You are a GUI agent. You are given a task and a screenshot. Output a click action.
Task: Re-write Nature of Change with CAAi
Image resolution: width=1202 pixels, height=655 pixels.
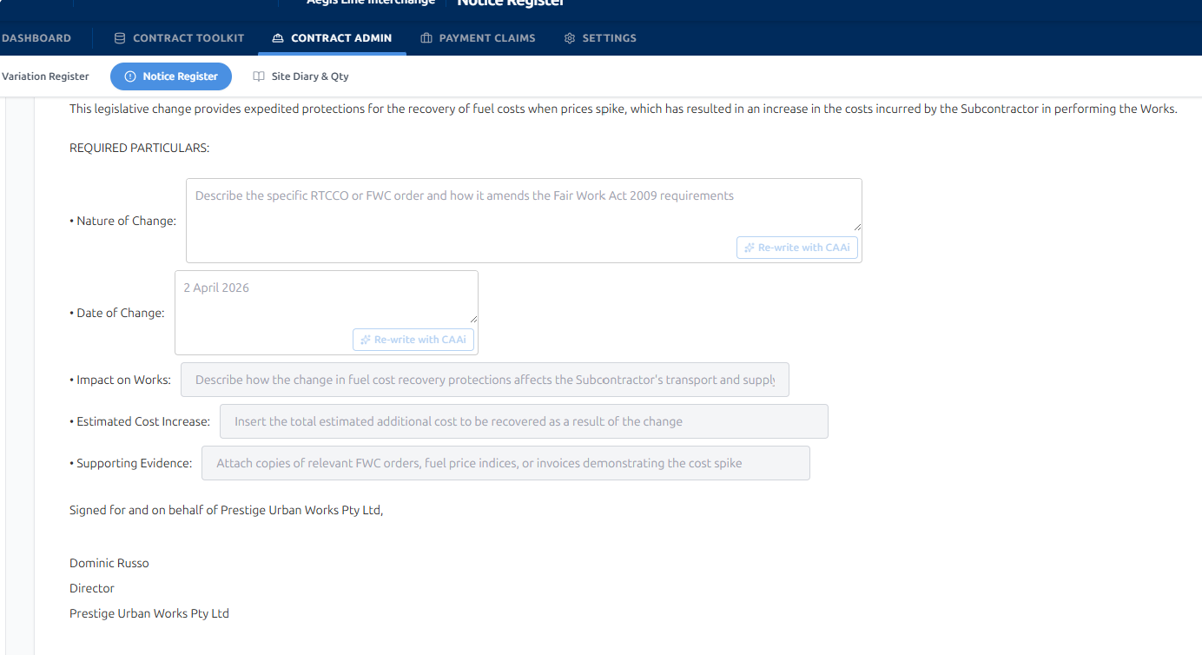pos(797,248)
